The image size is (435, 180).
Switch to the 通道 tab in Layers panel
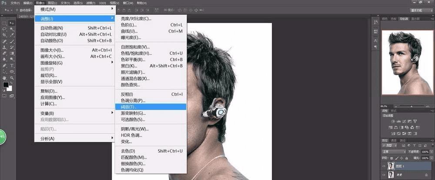(394, 140)
